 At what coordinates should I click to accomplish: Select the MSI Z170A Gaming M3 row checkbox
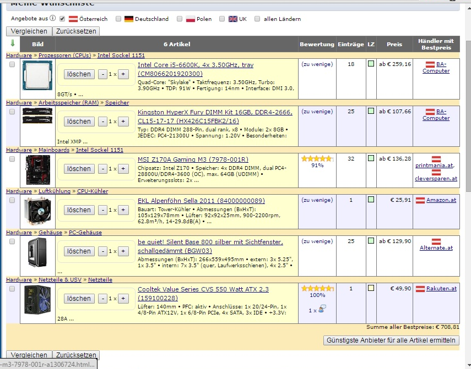12,159
